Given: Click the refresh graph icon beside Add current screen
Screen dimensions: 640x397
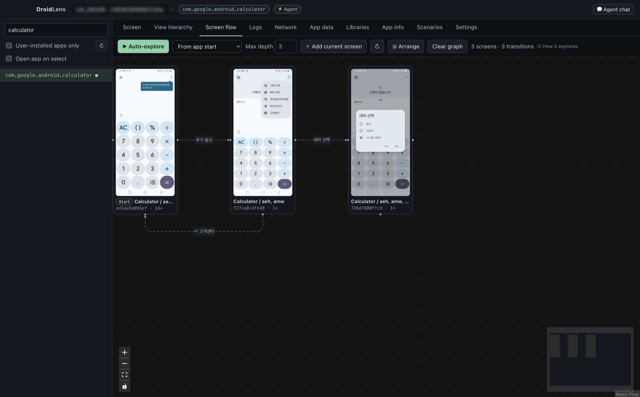Looking at the screenshot, I should pos(377,46).
